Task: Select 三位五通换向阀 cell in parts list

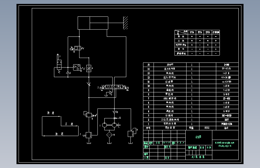Action: (x=170, y=120)
